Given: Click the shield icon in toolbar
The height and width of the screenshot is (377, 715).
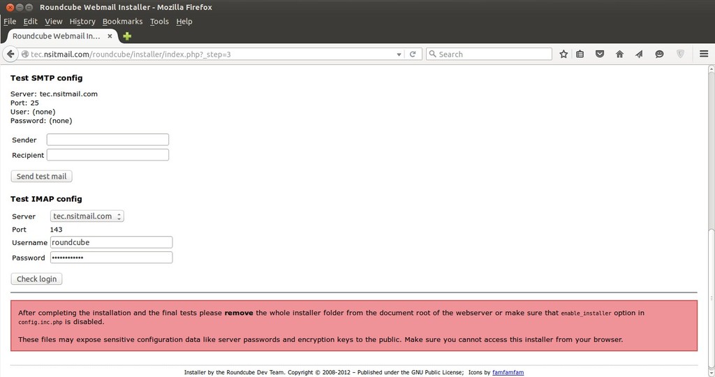Looking at the screenshot, I should [680, 54].
